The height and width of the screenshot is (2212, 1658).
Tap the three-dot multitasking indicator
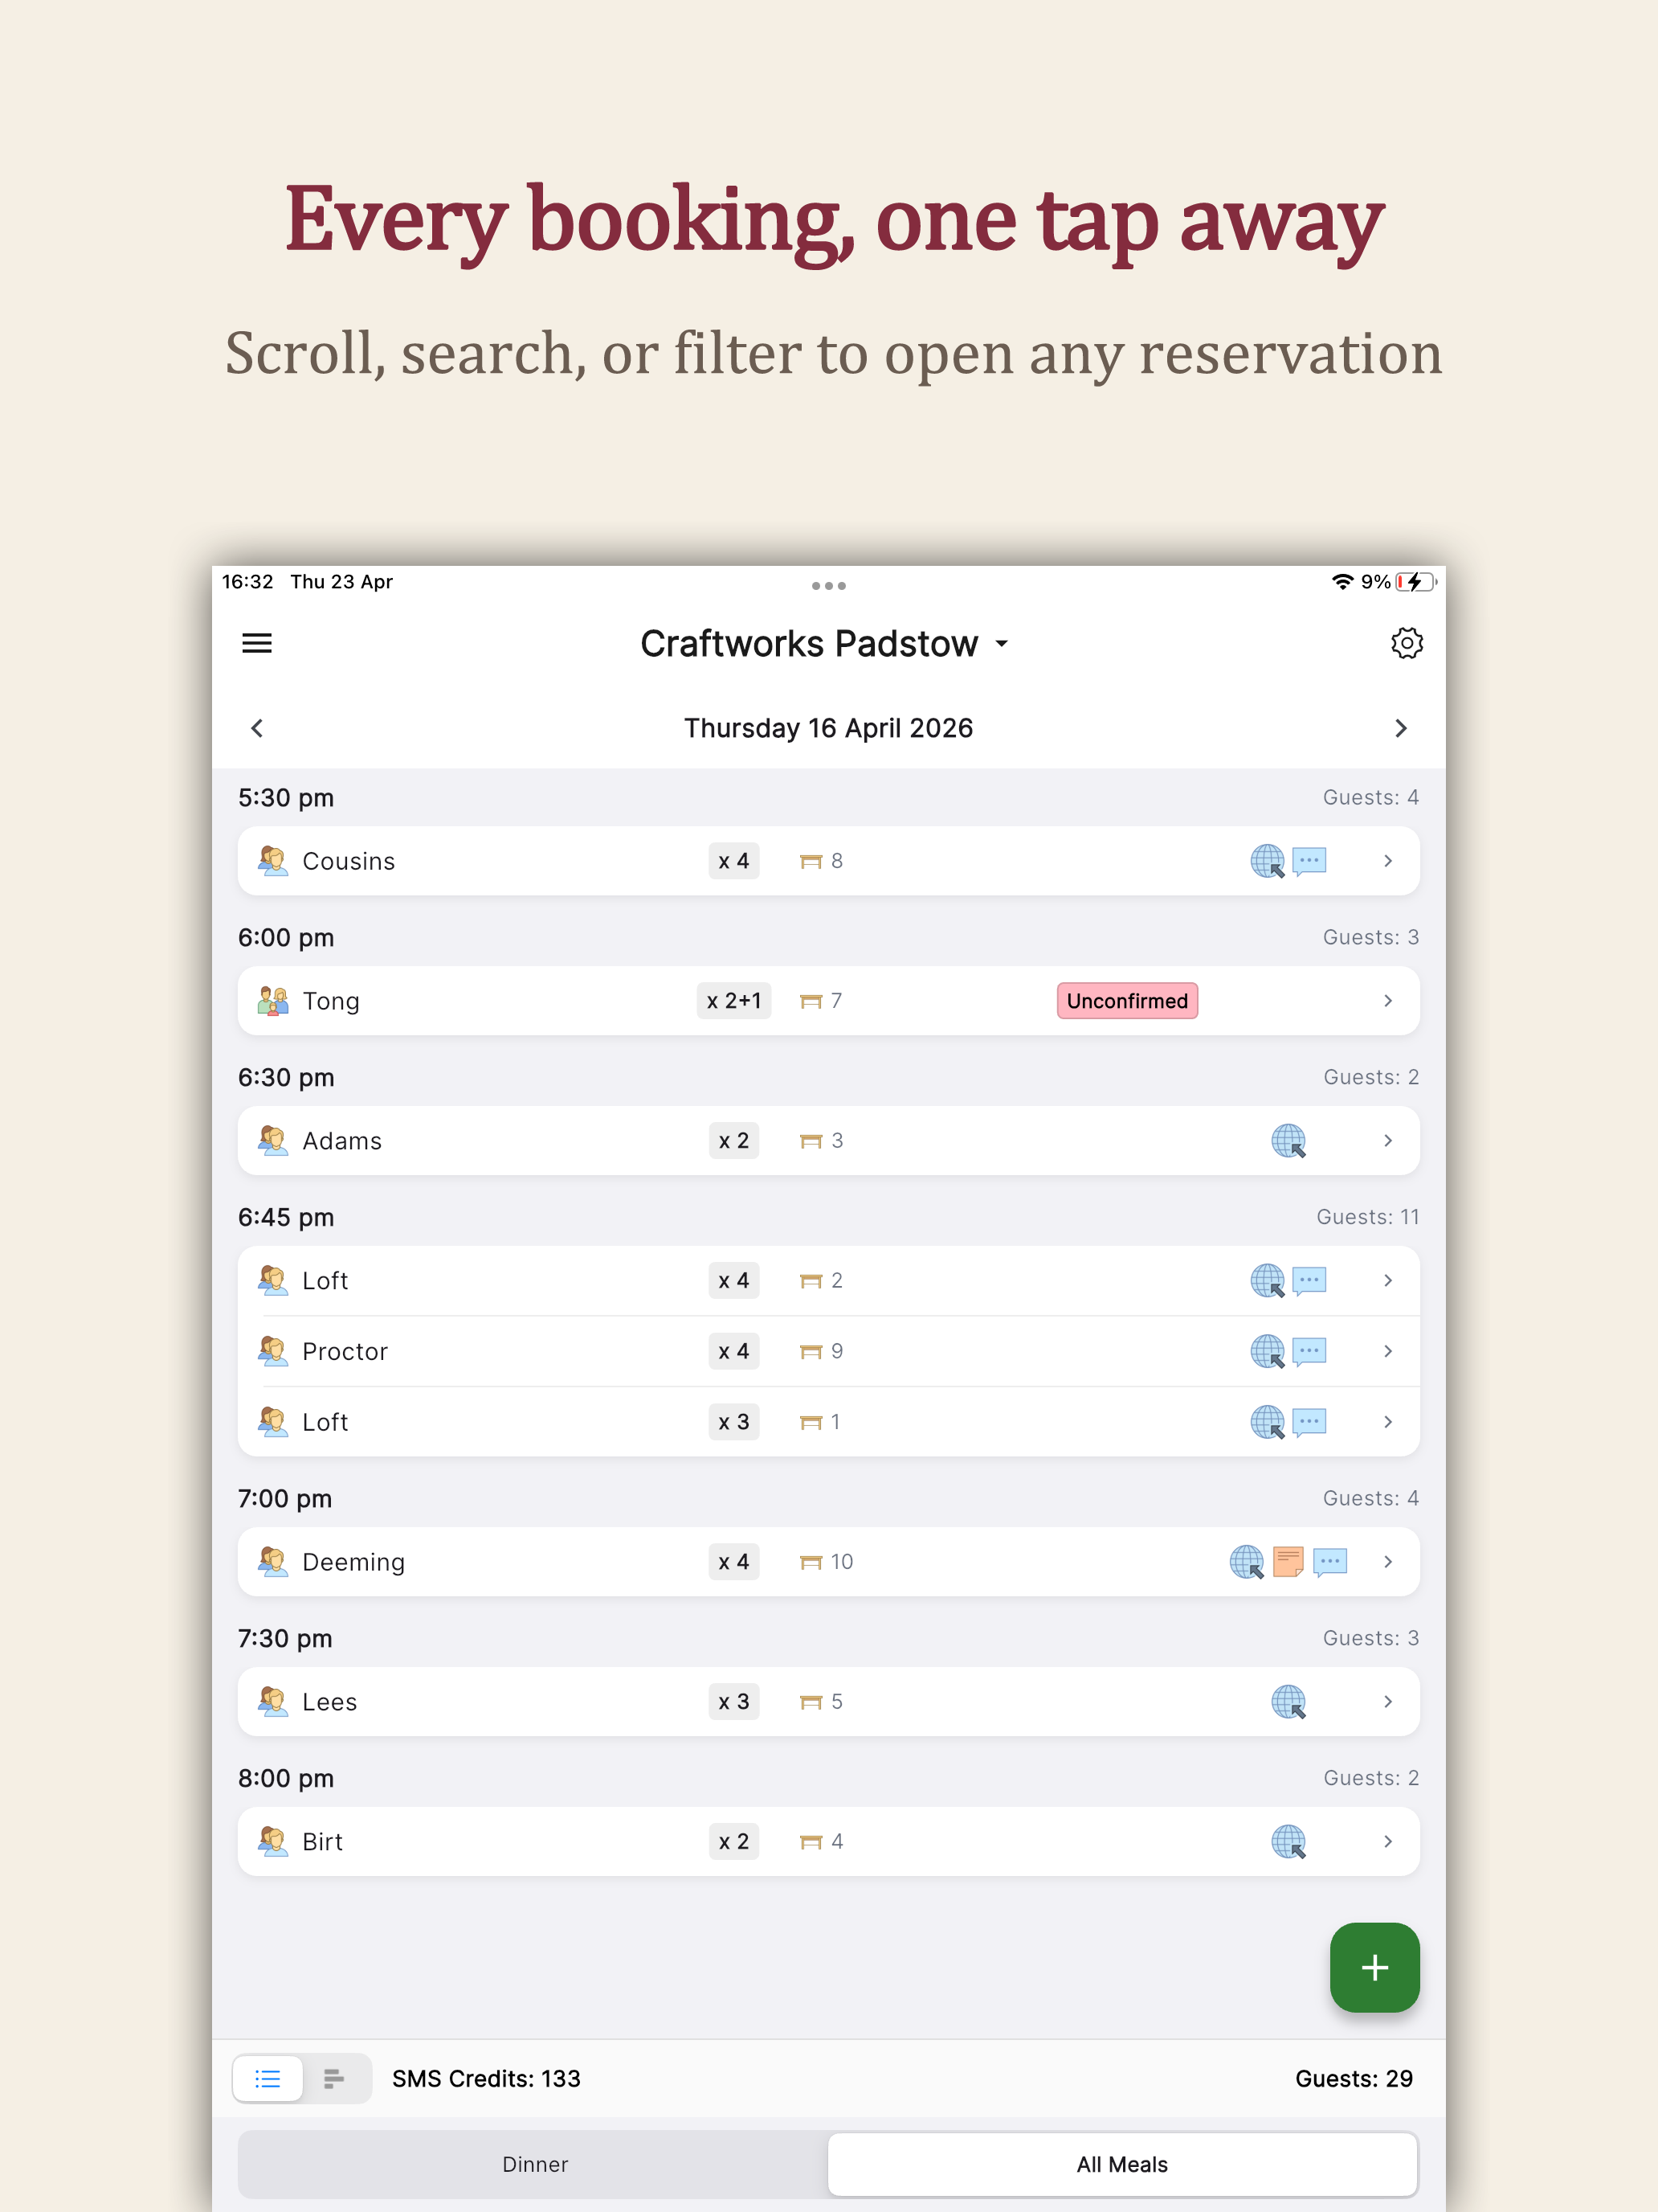(828, 586)
